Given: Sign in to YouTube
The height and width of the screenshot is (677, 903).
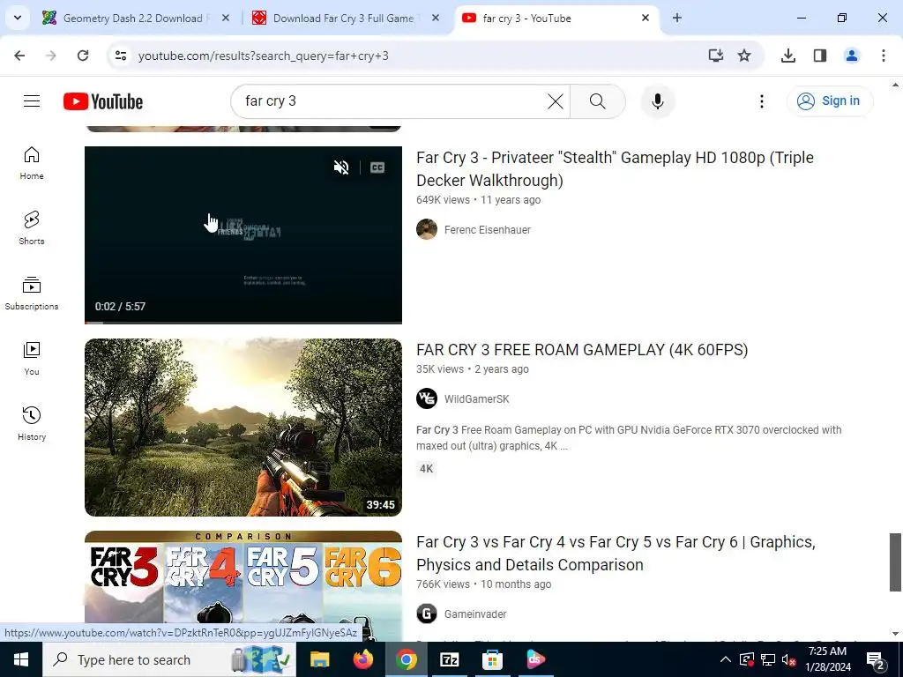Looking at the screenshot, I should click(829, 101).
